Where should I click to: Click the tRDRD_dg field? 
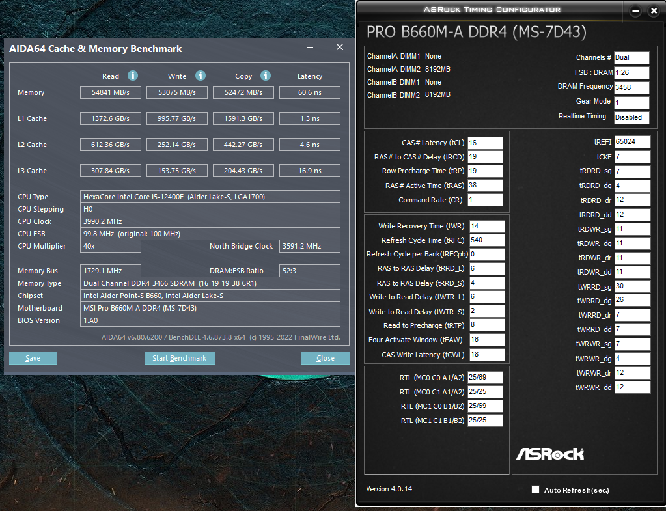632,186
